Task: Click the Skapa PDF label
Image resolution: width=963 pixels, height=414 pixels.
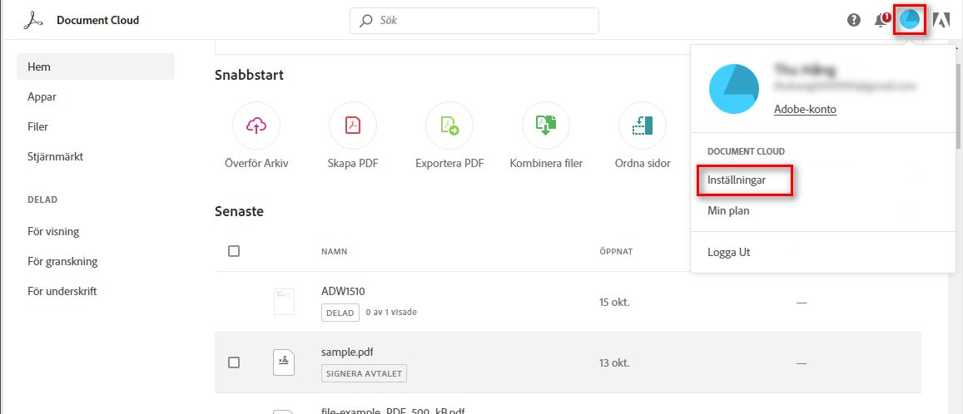Action: (353, 164)
